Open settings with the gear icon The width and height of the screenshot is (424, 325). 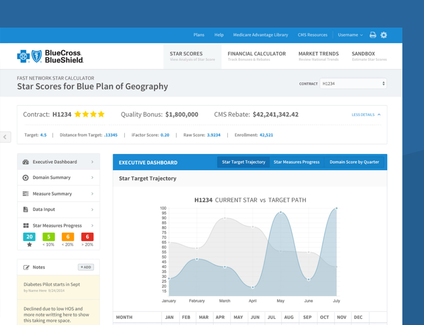pos(384,35)
